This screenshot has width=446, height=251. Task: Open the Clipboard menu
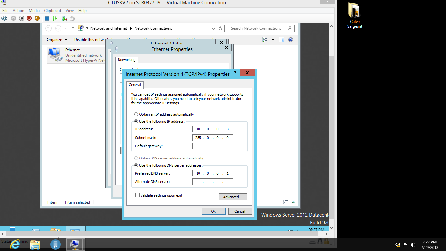click(53, 11)
